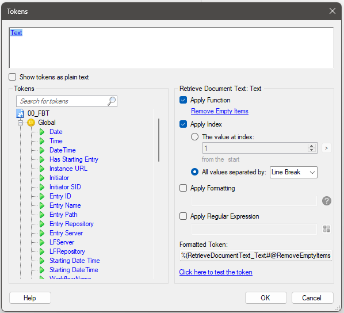Click the index value spinner up arrow

(x=312, y=146)
